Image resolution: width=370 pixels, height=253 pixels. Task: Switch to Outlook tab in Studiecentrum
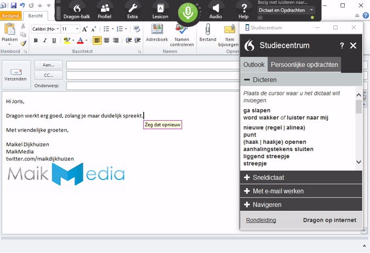254,64
